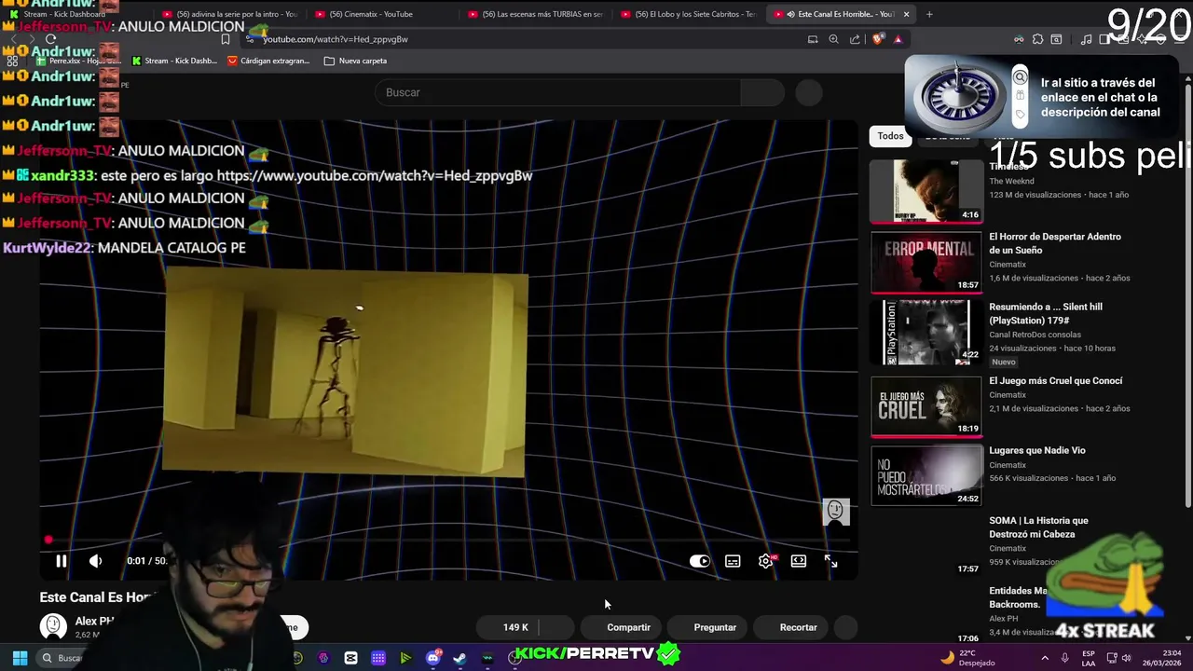
Task: Open Brave Shields lion icon
Action: 877,39
